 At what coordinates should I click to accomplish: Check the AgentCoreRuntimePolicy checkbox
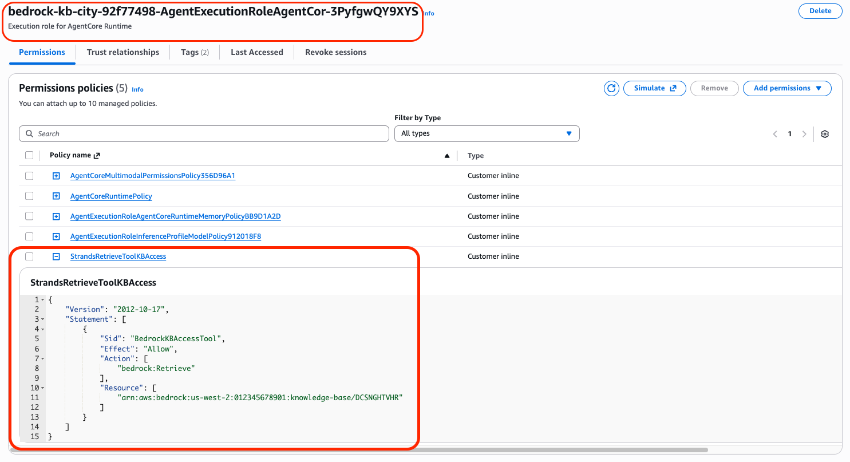29,196
